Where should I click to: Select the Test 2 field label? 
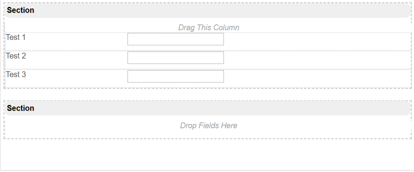pos(16,56)
